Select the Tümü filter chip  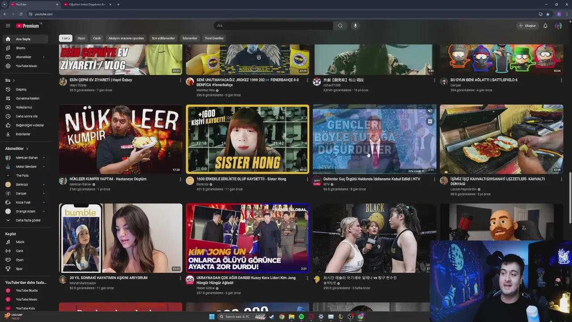(66, 38)
